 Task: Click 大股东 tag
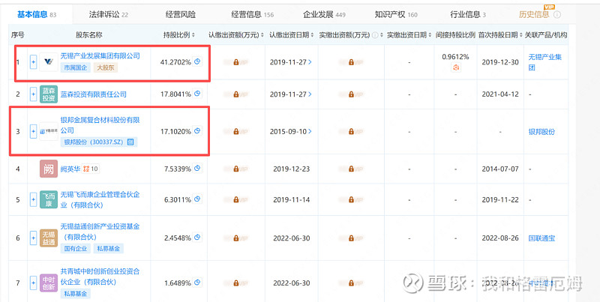[106, 68]
